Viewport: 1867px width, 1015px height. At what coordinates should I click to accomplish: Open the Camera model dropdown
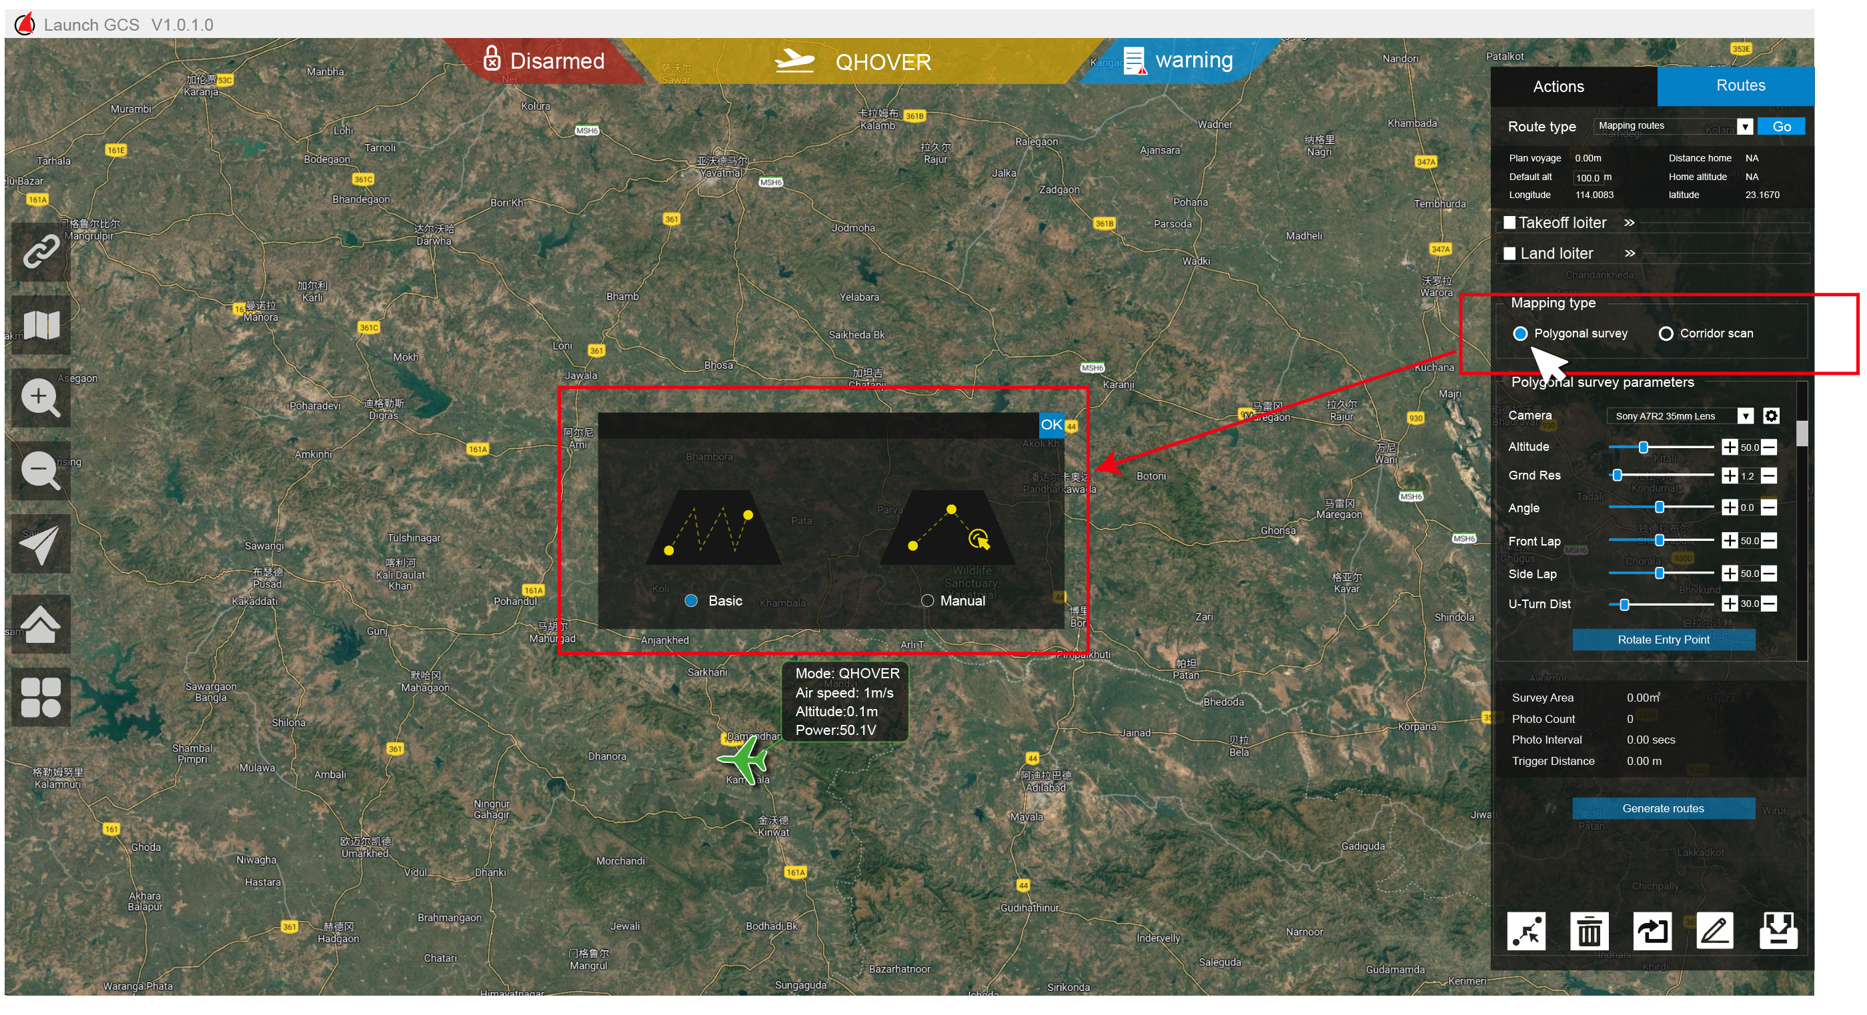[x=1745, y=416]
